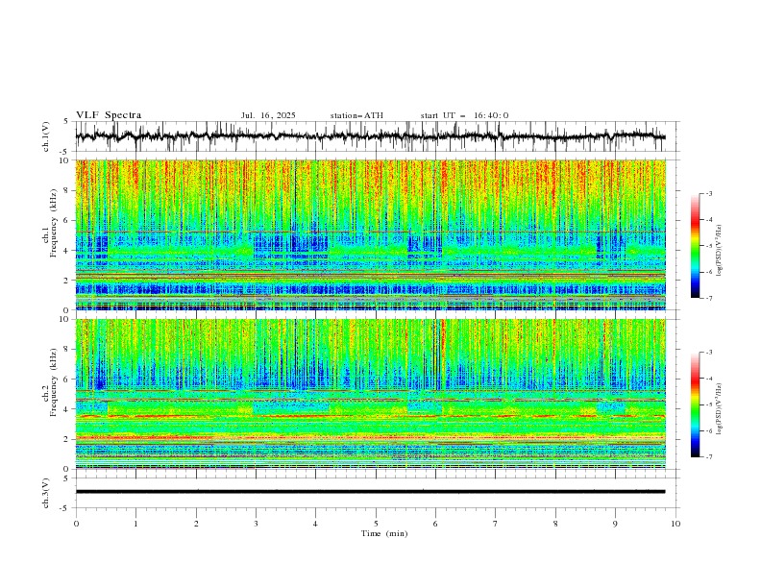Click the "-7" label on ch.2 color bar

708,457
